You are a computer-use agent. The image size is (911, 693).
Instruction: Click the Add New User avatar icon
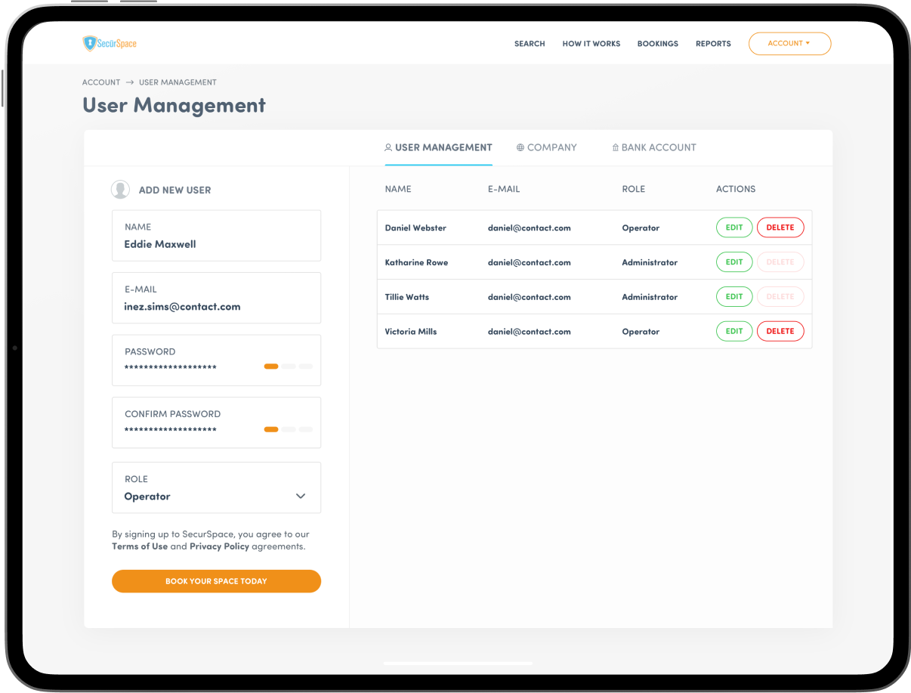point(120,190)
